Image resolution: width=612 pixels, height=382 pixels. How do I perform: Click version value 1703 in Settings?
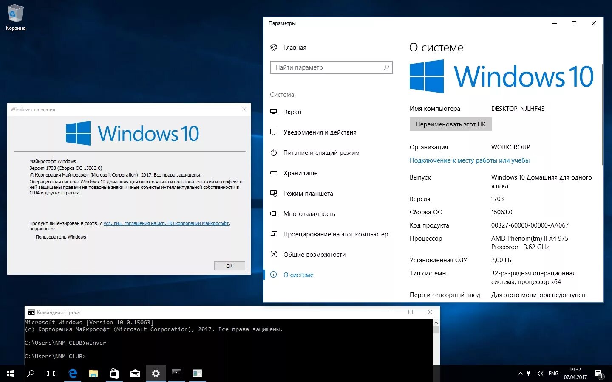pyautogui.click(x=497, y=199)
